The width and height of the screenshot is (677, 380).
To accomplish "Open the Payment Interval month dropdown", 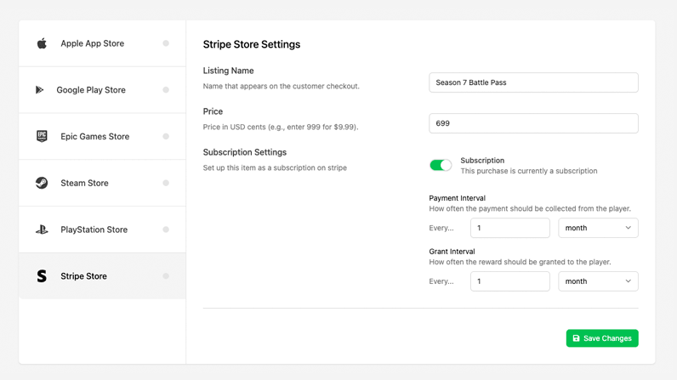I will click(598, 228).
